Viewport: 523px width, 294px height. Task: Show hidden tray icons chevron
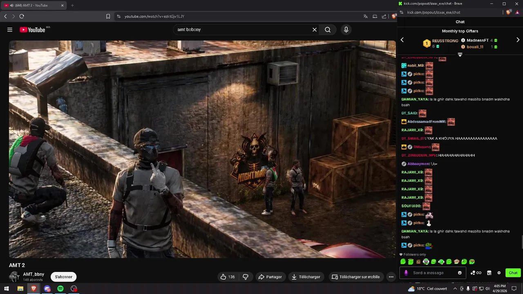(455, 289)
